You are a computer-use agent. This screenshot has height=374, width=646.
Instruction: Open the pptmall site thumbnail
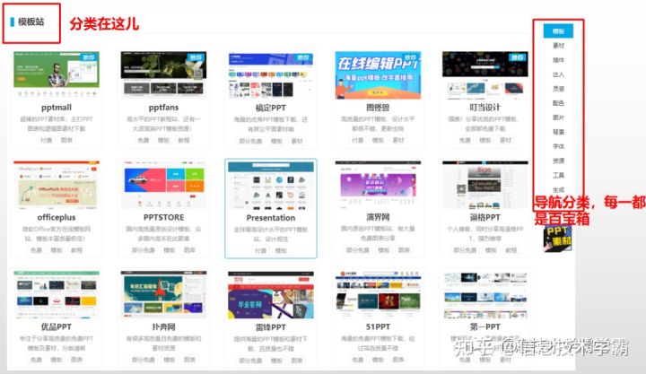click(57, 74)
